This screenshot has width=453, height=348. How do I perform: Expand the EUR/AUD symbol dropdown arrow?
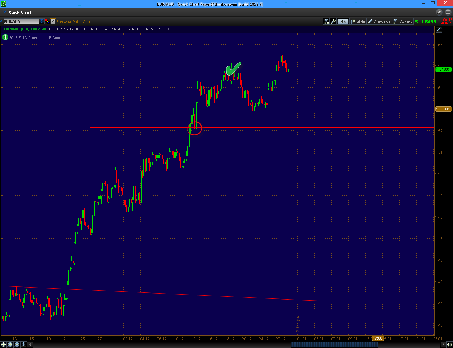(x=42, y=21)
